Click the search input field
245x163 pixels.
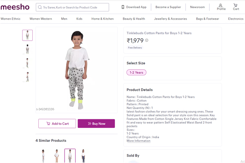(73, 7)
